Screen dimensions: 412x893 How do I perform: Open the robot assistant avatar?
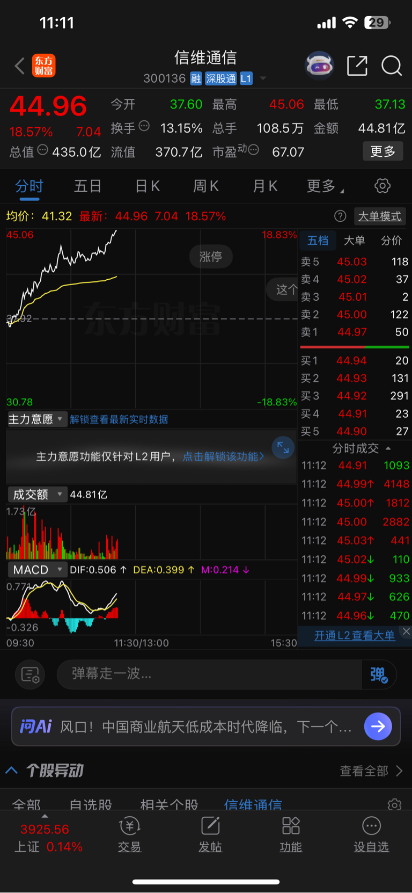pyautogui.click(x=319, y=66)
